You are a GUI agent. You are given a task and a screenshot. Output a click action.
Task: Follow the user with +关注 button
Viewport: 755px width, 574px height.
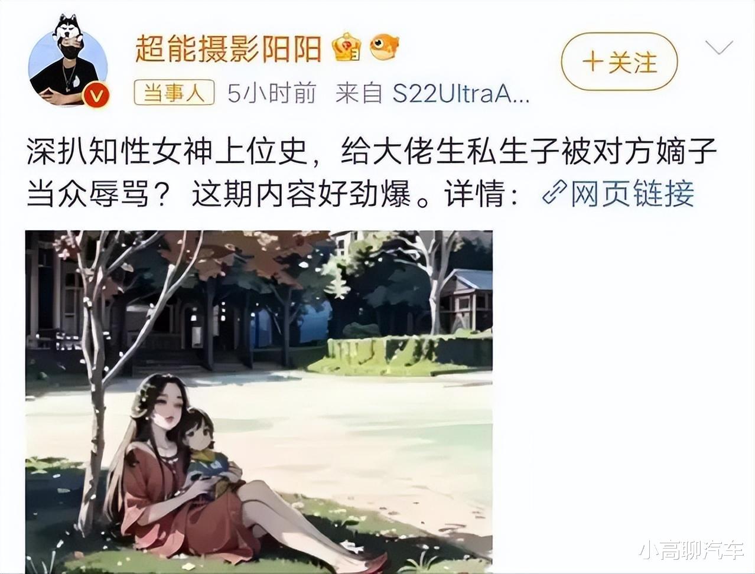[619, 62]
